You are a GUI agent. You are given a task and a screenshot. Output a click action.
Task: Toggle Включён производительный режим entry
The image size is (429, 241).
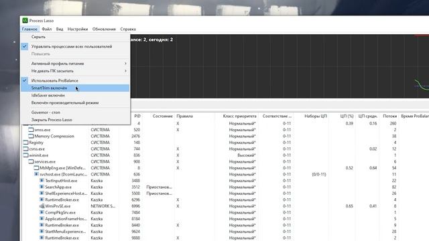(x=75, y=102)
